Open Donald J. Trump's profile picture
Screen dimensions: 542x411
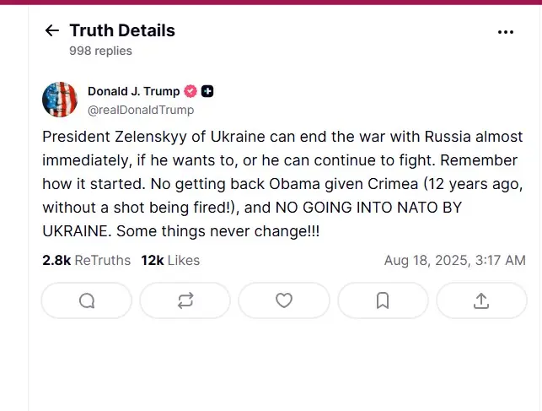pyautogui.click(x=60, y=100)
